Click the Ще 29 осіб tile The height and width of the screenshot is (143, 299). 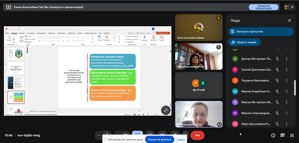click(199, 85)
